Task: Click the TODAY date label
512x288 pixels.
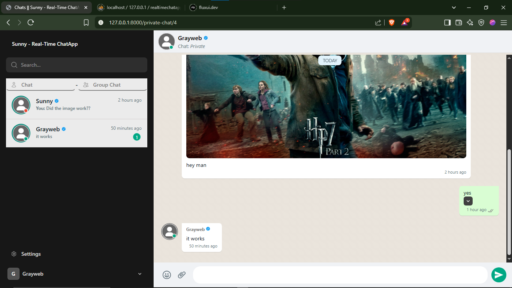Action: tap(330, 60)
